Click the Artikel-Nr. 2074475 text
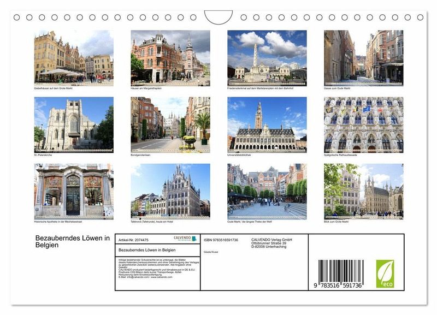Screen dimensions: 437x315 coord(133,240)
